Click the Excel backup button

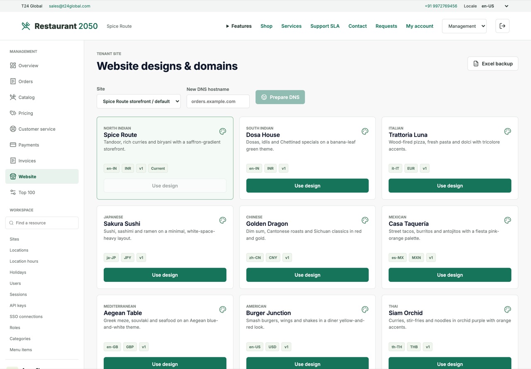493,64
